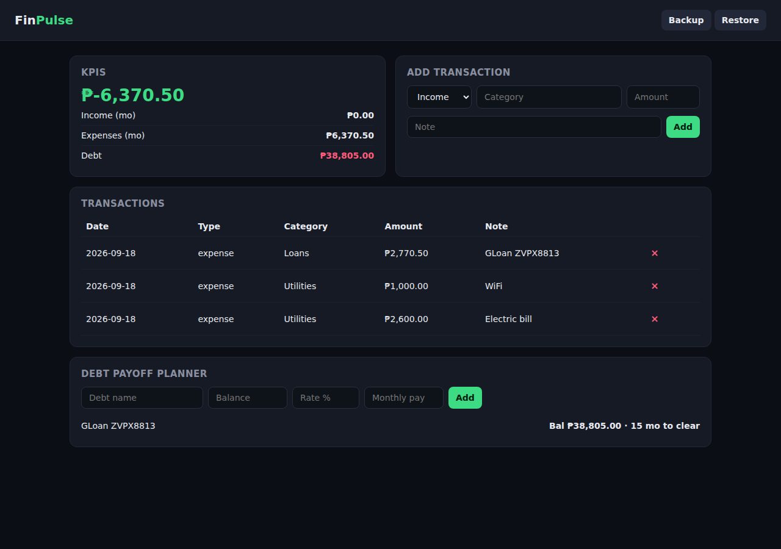Click the ₱2,770.50 amount cell

point(406,253)
